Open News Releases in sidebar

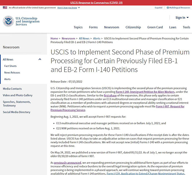click(12, 73)
